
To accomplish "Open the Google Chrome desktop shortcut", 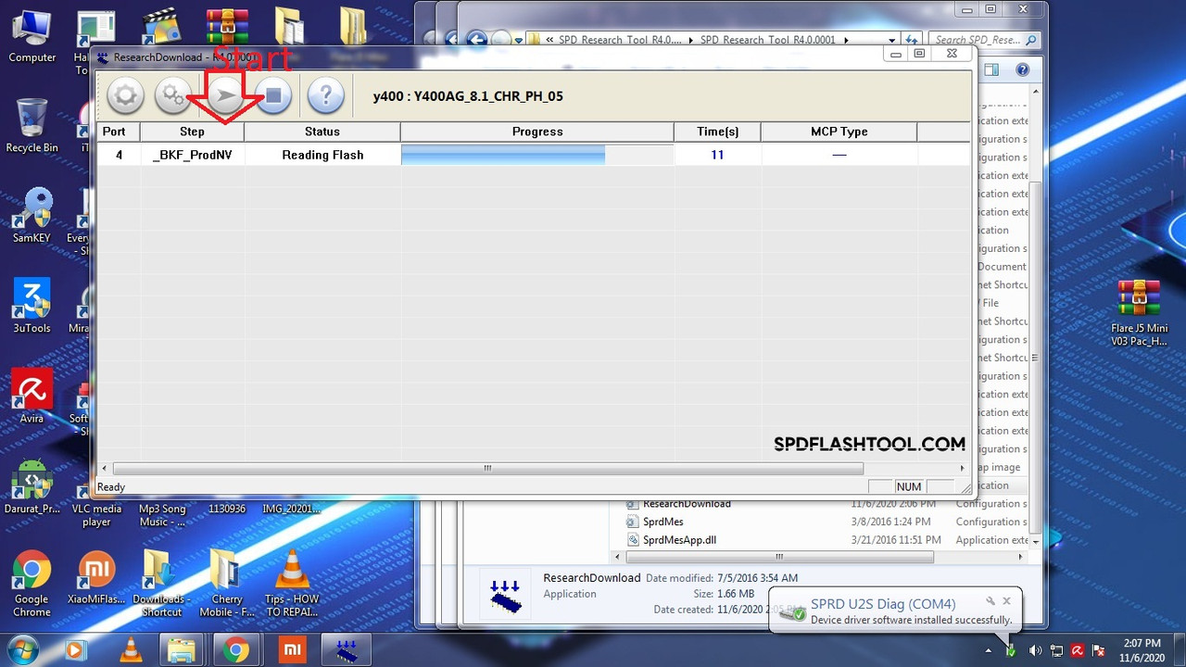I will click(32, 584).
